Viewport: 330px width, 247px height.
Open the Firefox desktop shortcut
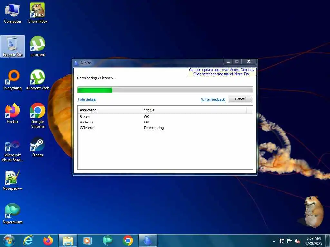[x=13, y=113]
